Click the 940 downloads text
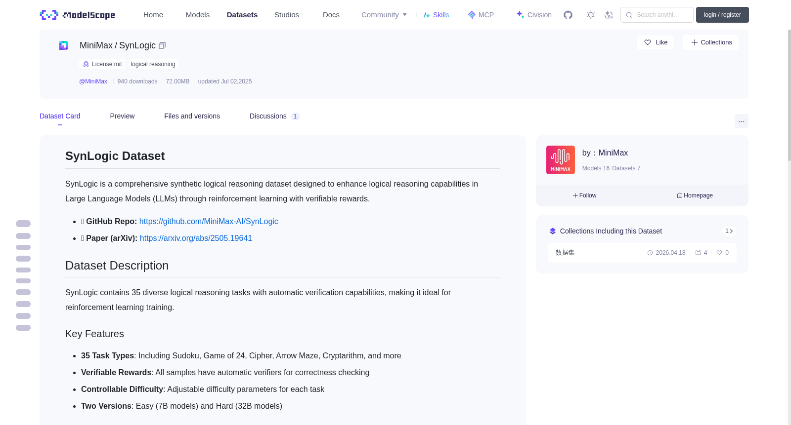The width and height of the screenshot is (791, 425). tap(137, 81)
